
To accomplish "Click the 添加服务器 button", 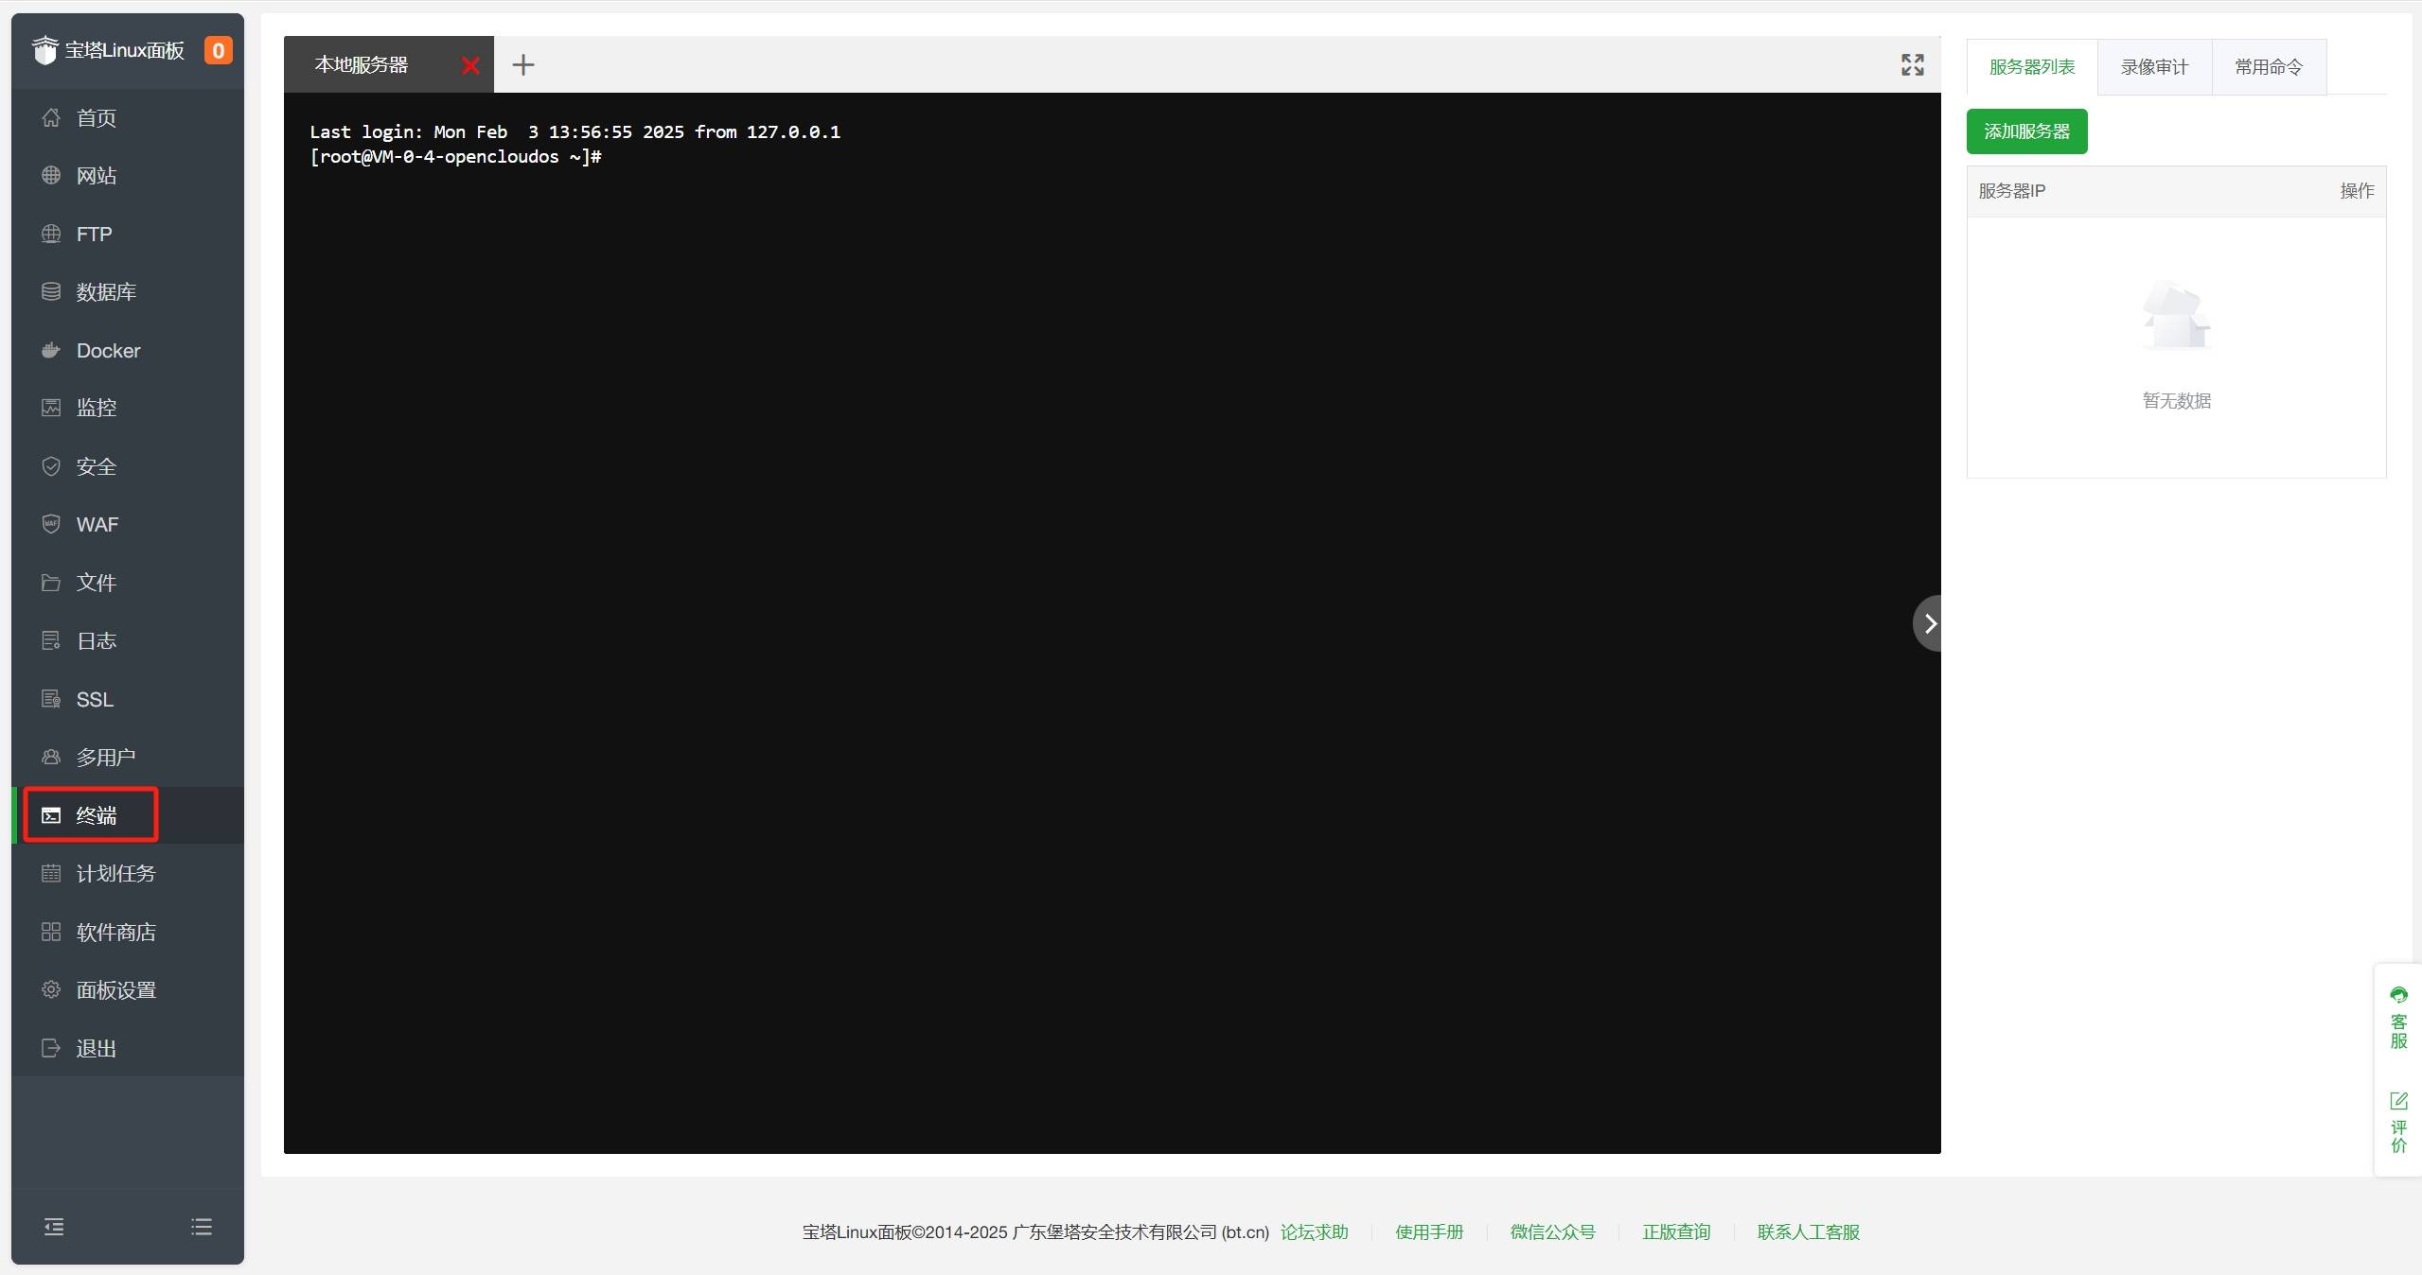I will (x=2026, y=131).
